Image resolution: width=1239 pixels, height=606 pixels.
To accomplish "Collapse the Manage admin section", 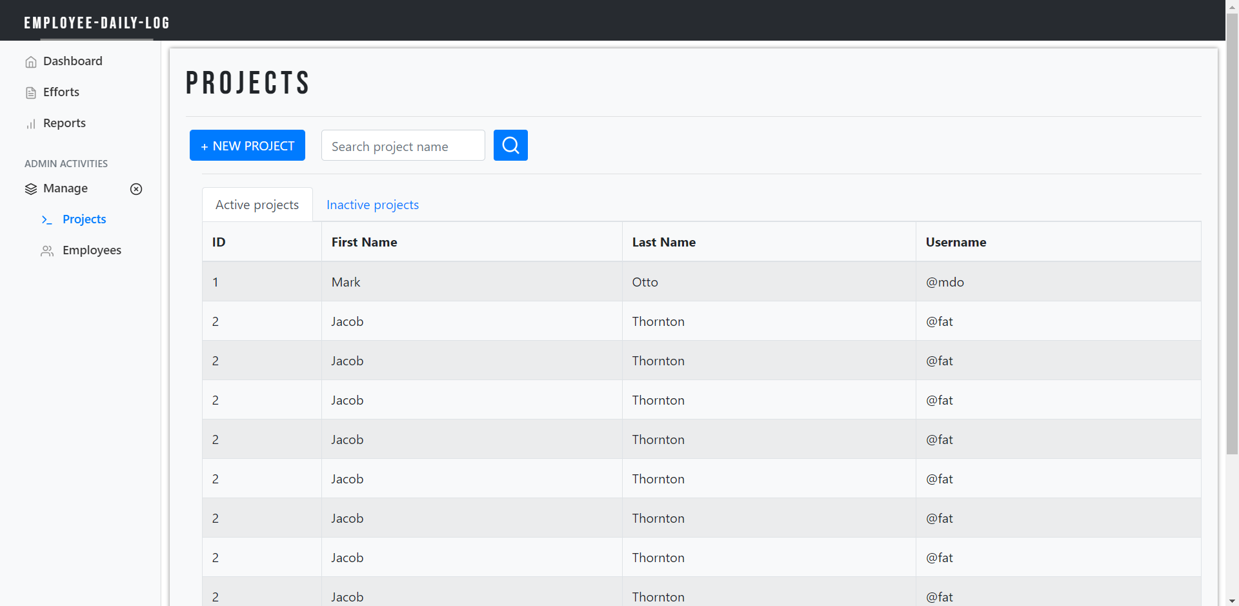I will [65, 188].
